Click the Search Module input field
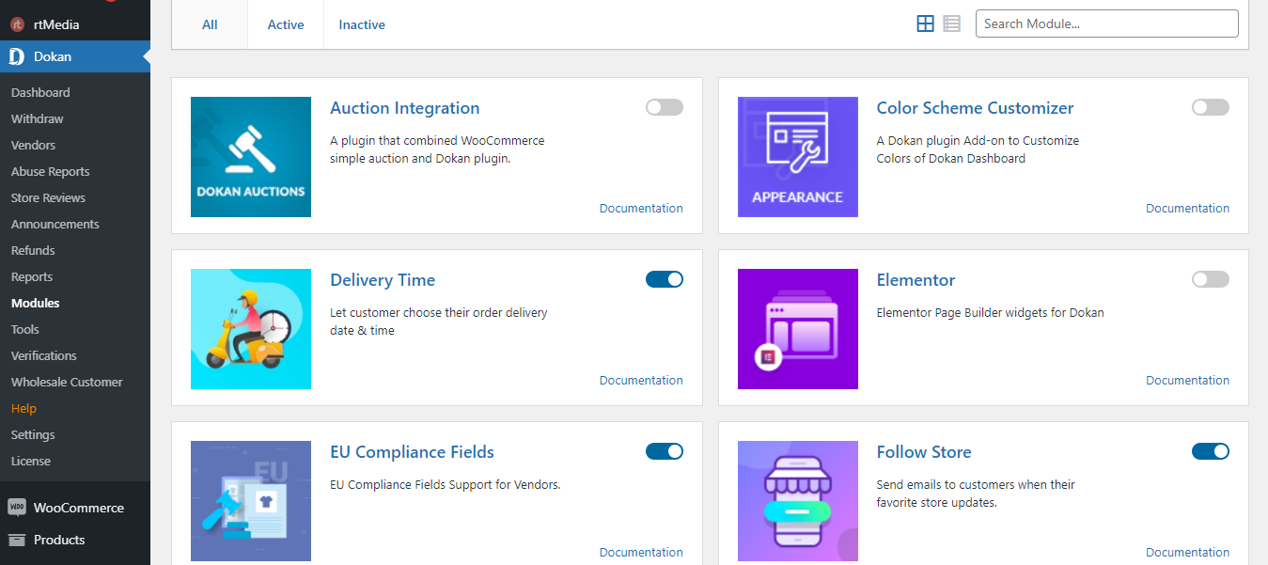The width and height of the screenshot is (1268, 565). pyautogui.click(x=1106, y=24)
